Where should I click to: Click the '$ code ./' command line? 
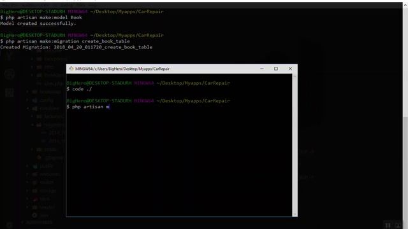79,89
